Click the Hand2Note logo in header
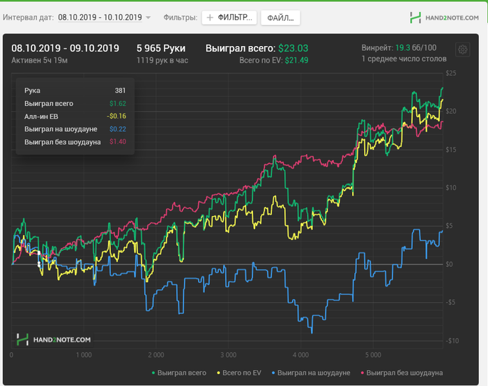488x386 pixels. point(444,17)
